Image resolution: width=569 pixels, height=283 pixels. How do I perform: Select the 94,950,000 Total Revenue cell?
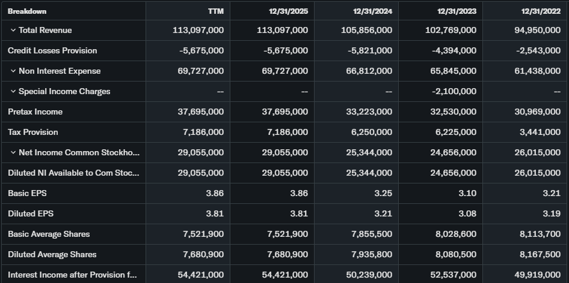click(x=538, y=31)
